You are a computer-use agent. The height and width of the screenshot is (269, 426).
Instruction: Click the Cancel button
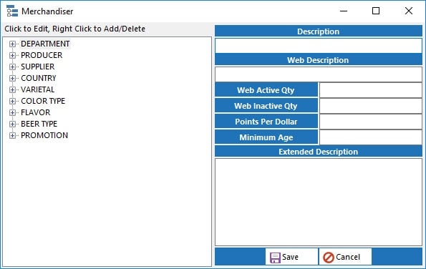click(345, 257)
